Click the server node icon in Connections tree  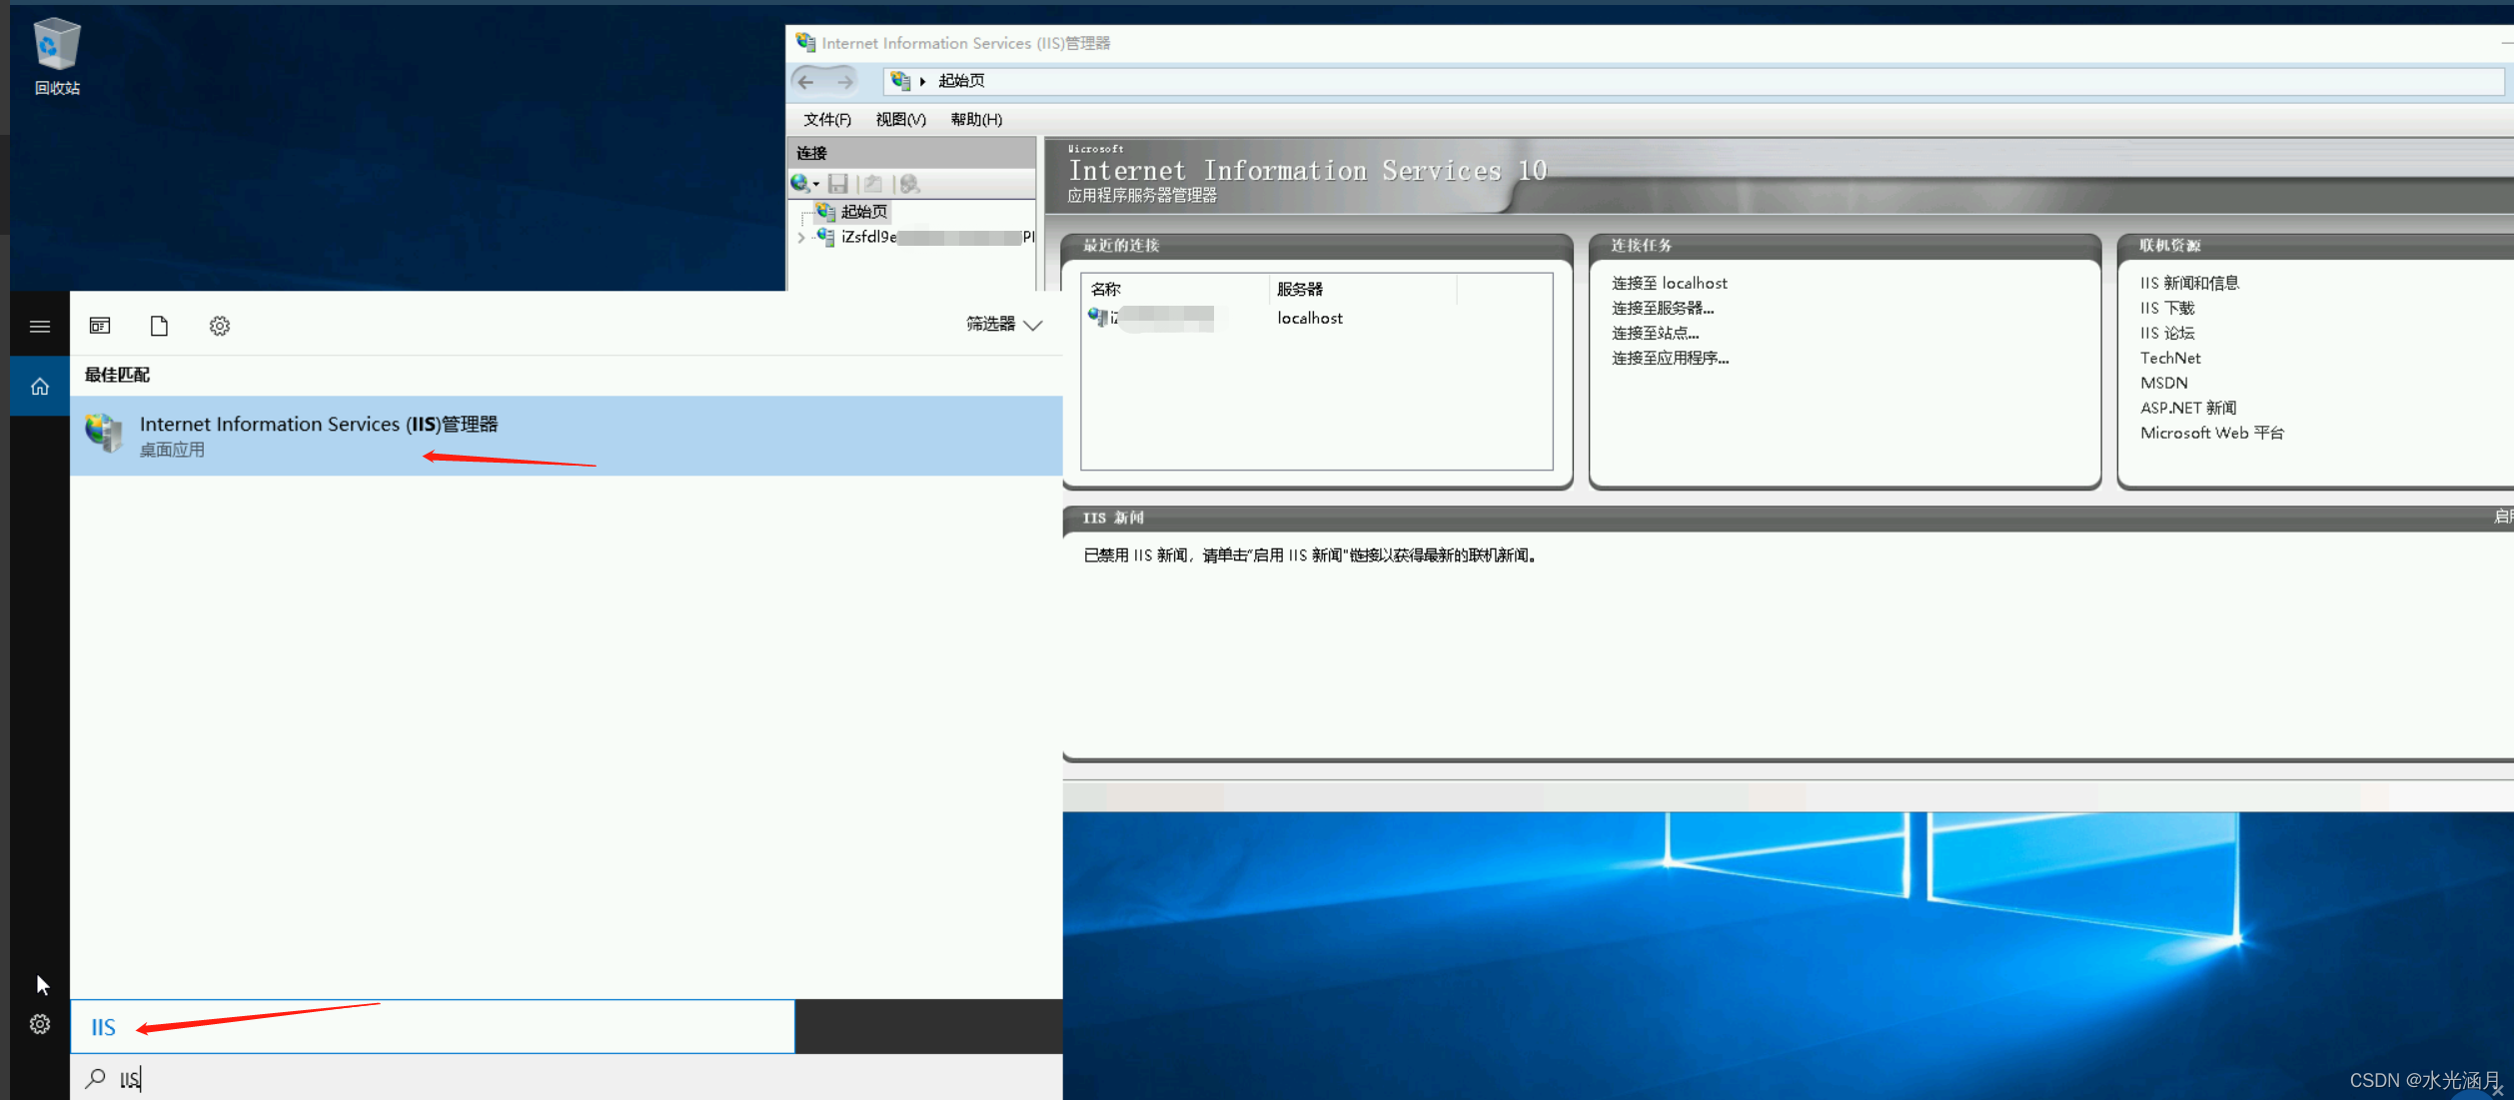(x=825, y=237)
